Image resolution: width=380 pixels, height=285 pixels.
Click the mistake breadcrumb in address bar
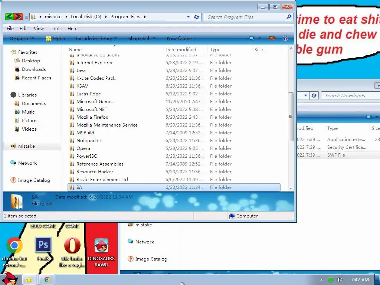tap(53, 17)
